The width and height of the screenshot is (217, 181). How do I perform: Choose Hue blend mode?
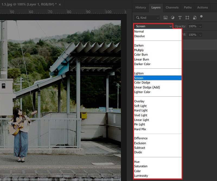click(158, 162)
